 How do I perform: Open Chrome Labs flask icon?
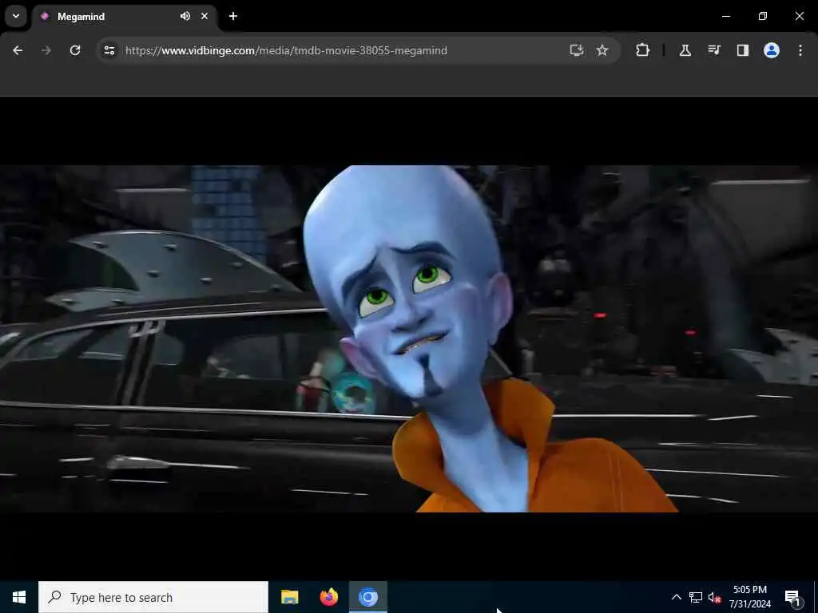coord(685,50)
